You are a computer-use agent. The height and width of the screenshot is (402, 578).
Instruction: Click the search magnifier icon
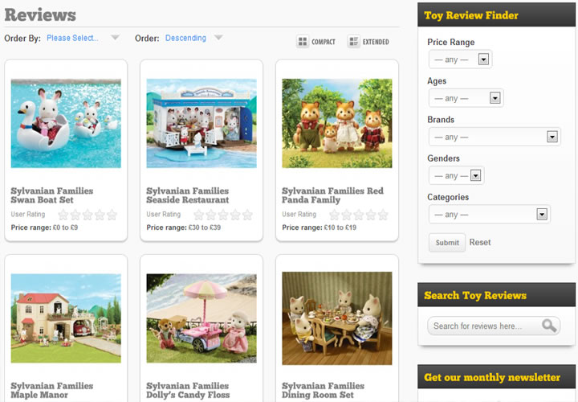point(548,326)
